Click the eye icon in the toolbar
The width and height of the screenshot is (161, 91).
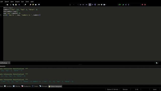click(x=39, y=5)
